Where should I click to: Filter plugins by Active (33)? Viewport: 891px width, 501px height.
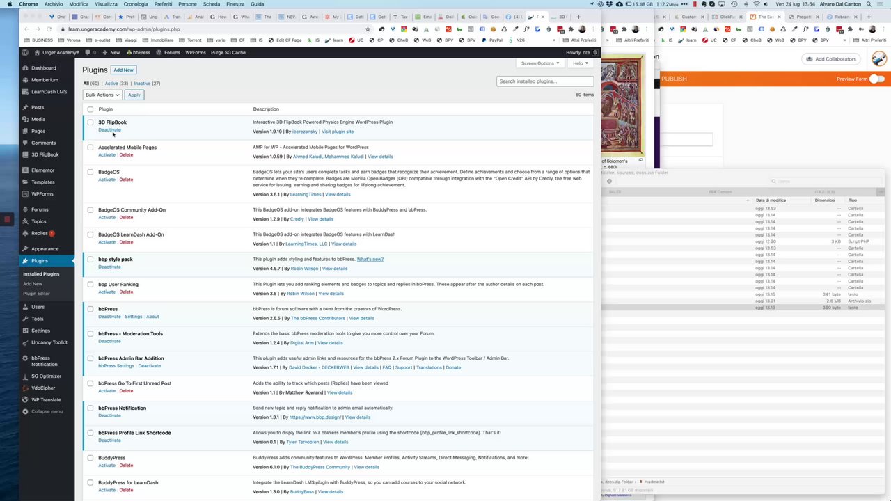click(116, 83)
